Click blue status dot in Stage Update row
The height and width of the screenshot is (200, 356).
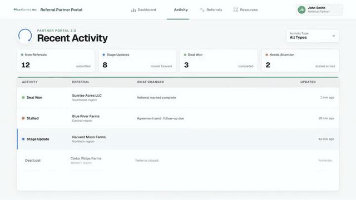tap(23, 139)
